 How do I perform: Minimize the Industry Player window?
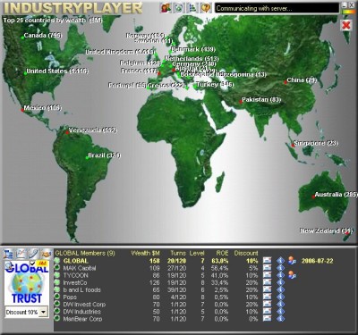345,5
